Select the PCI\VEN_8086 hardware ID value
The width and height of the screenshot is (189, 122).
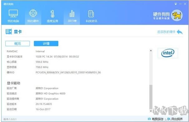68,73
